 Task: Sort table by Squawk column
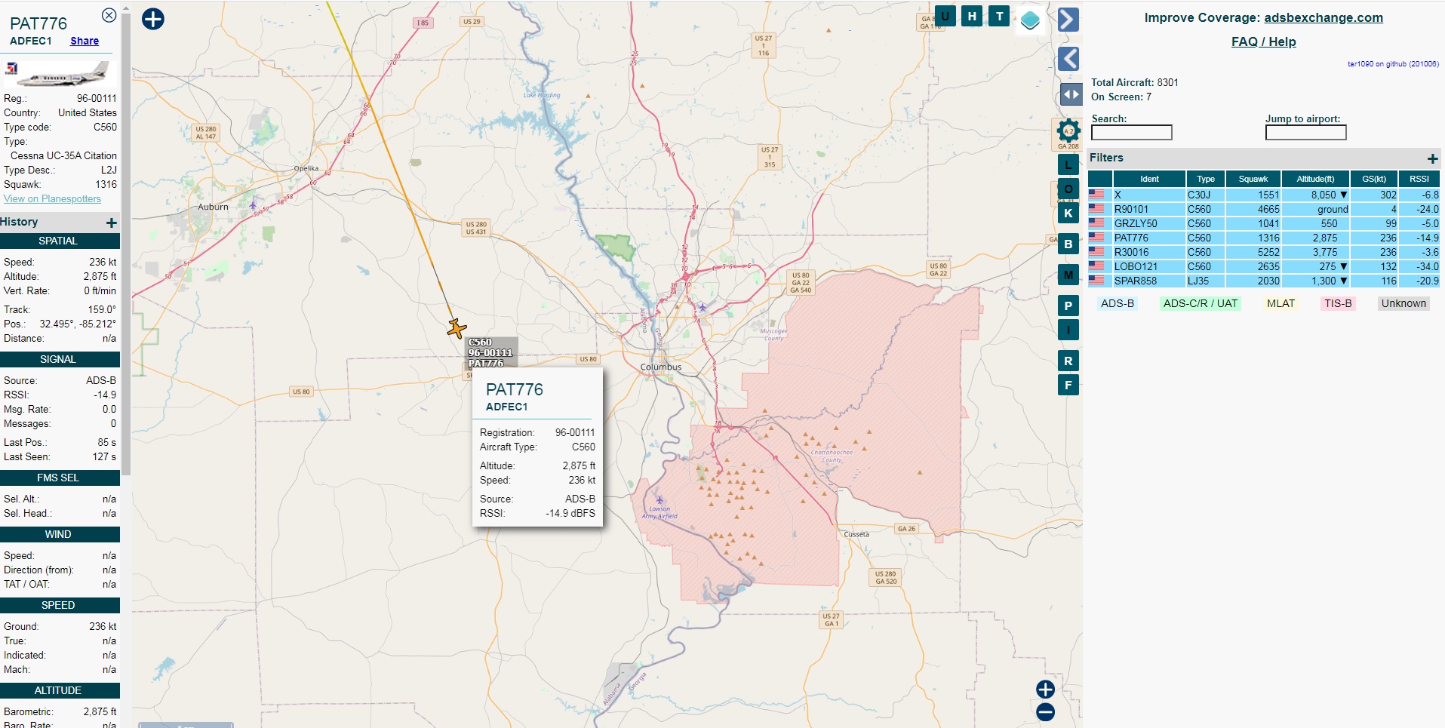pos(1253,179)
